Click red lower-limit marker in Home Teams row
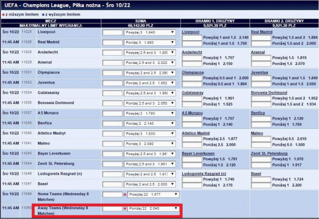This screenshot has width=319, height=219. [125, 195]
